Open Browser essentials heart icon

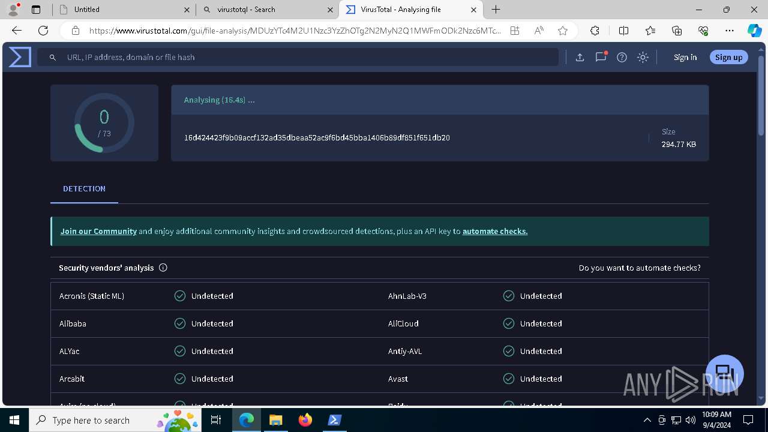(x=703, y=31)
